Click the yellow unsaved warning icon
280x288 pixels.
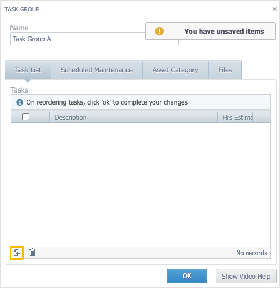159,31
